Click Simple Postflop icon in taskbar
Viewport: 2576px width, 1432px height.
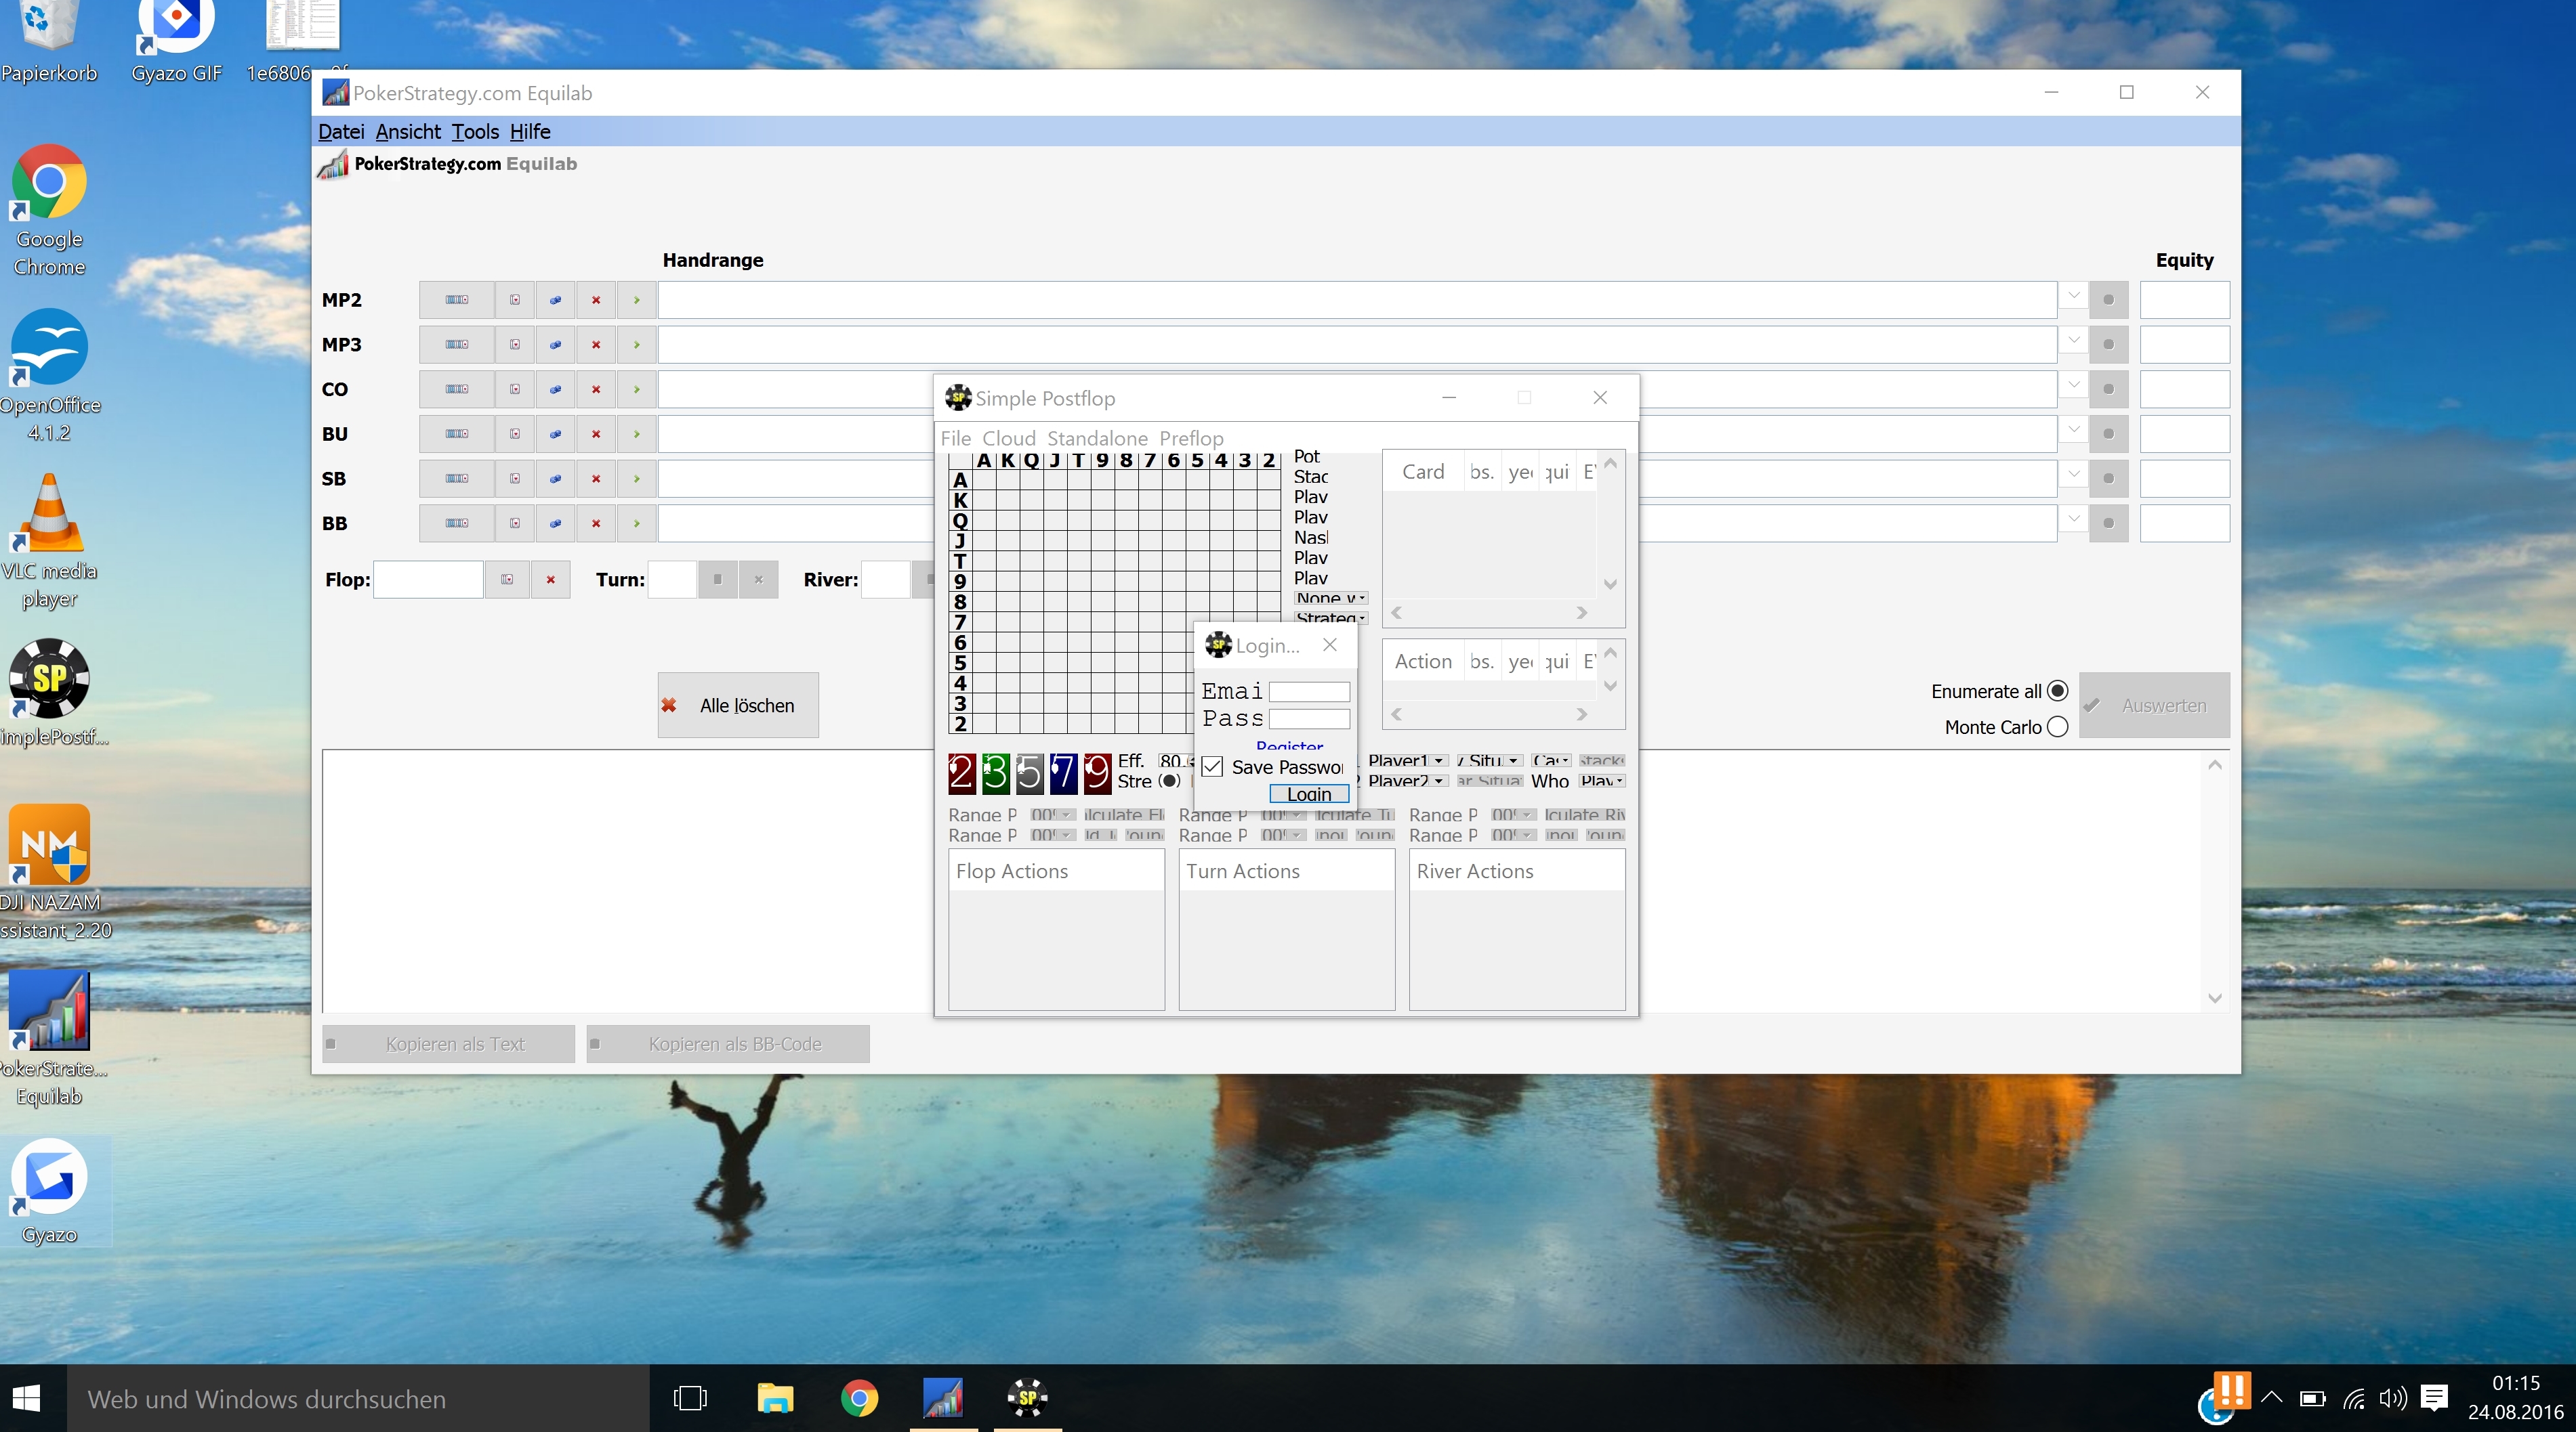pyautogui.click(x=1027, y=1397)
